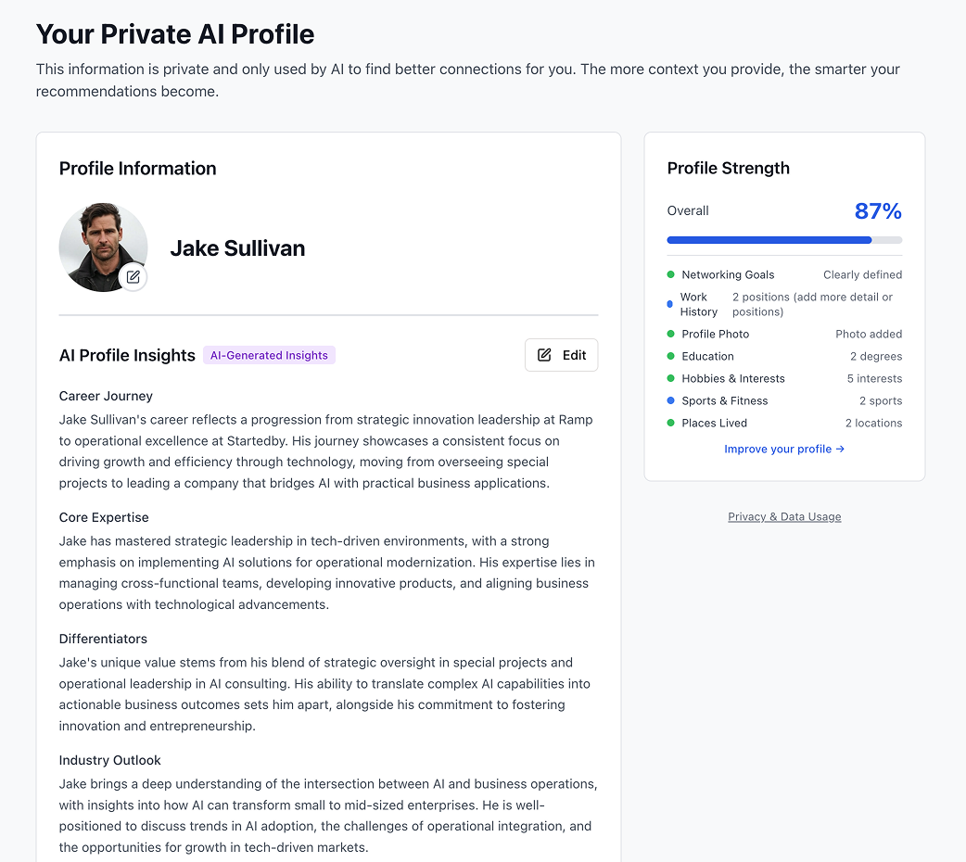Click the Industry Outlook section heading
The image size is (966, 862).
(x=109, y=760)
